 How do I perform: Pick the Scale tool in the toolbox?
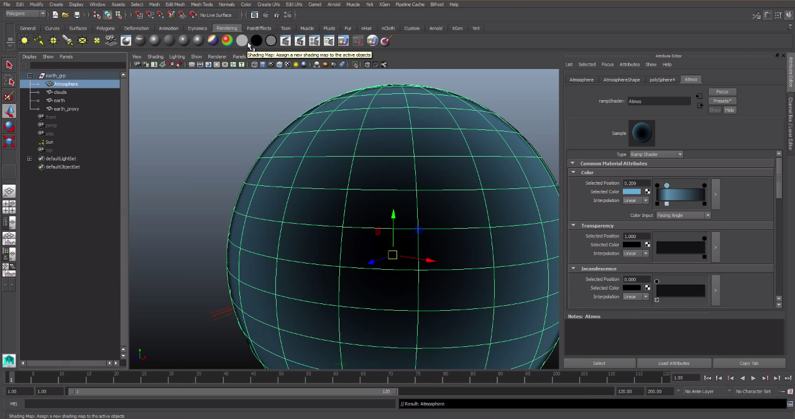pyautogui.click(x=9, y=142)
